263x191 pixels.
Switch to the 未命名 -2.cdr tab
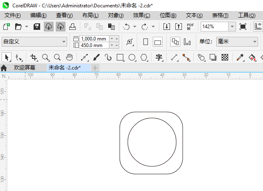(x=69, y=67)
